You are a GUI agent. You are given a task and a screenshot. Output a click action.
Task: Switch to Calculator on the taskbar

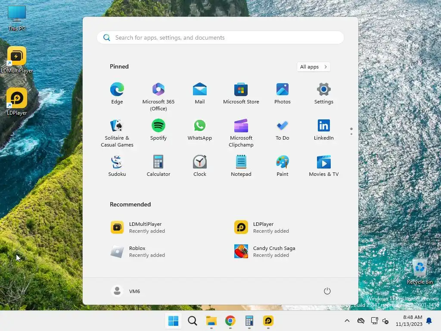pyautogui.click(x=249, y=321)
